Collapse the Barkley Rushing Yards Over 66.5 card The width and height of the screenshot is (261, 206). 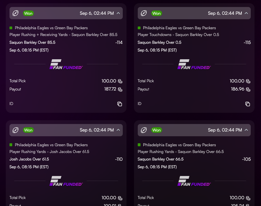pyautogui.click(x=246, y=130)
